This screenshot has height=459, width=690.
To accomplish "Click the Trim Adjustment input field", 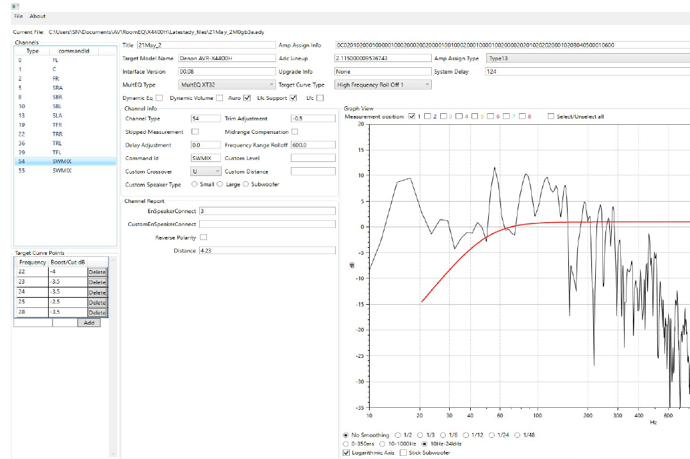I will tap(313, 118).
